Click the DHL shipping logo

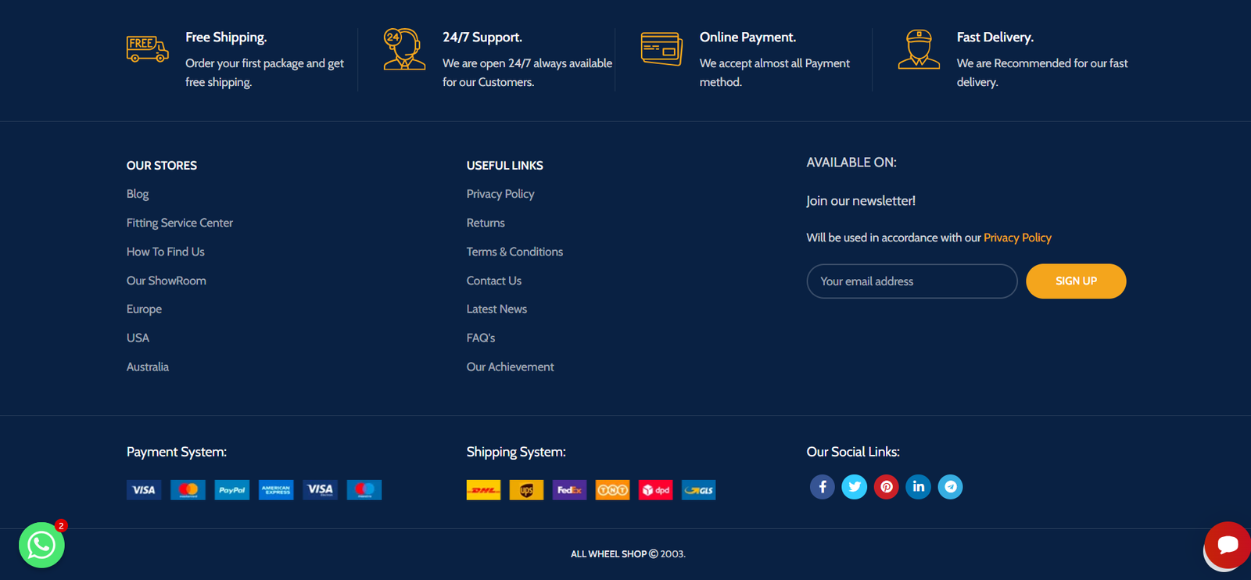pyautogui.click(x=483, y=490)
